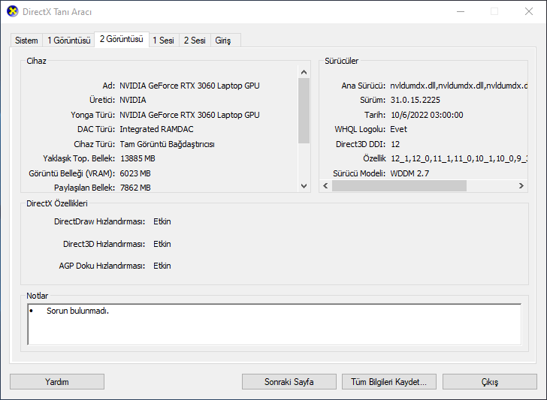Click the Ana Sürücü nvldumdx.dll value
The height and width of the screenshot is (400, 547).
(x=458, y=86)
